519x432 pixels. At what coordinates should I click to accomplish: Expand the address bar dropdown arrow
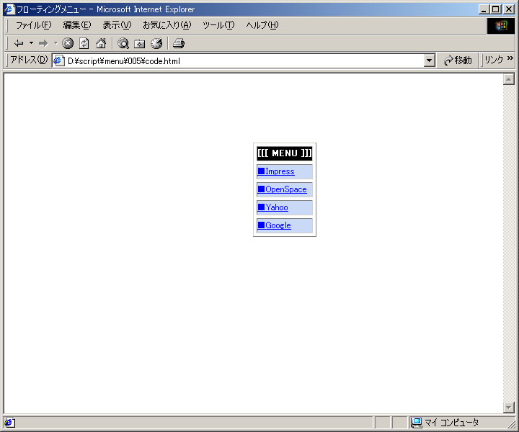[x=430, y=60]
